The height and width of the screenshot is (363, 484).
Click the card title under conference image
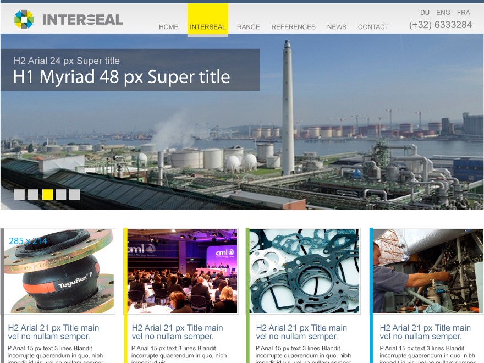[177, 332]
